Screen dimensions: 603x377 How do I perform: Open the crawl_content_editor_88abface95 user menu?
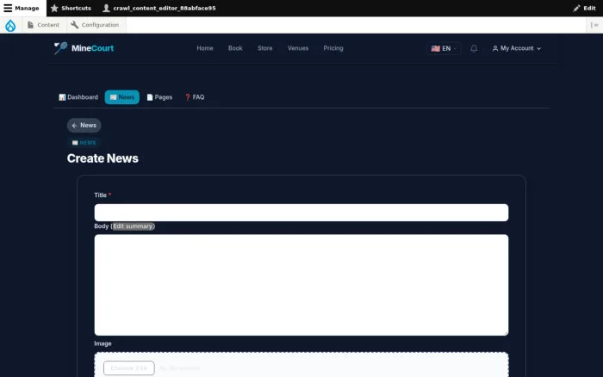(x=159, y=8)
